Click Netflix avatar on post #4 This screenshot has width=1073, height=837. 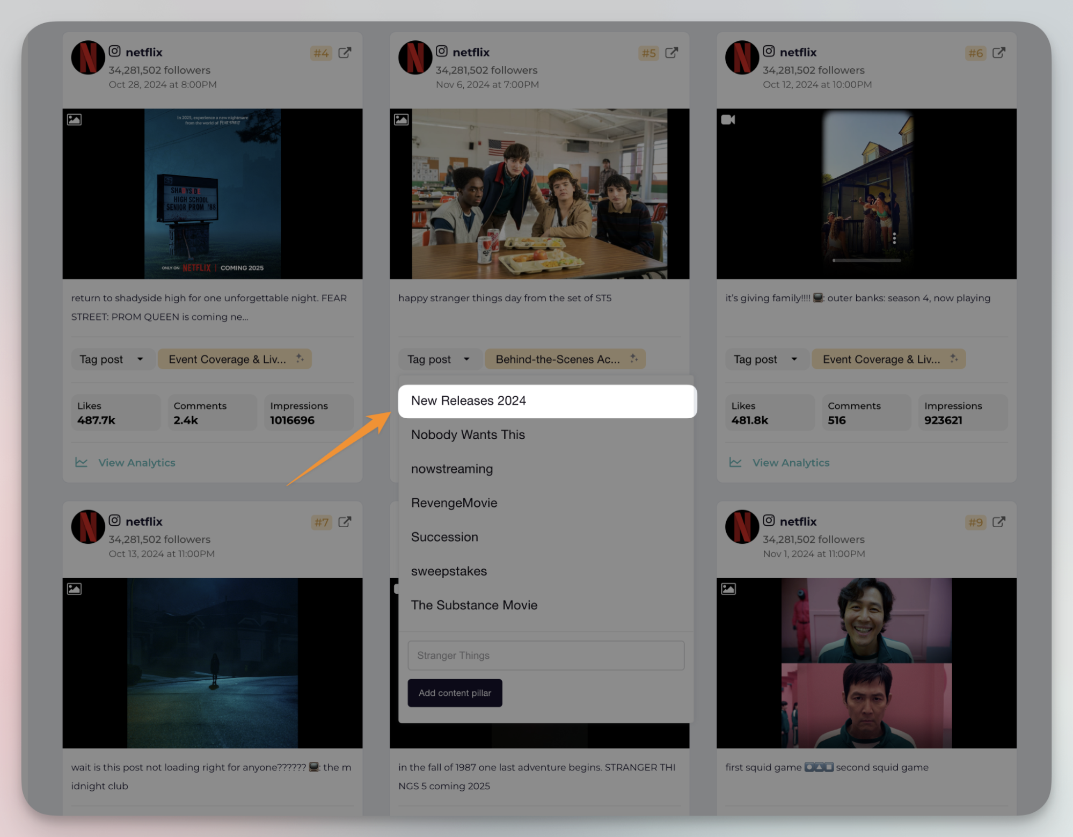pyautogui.click(x=88, y=57)
